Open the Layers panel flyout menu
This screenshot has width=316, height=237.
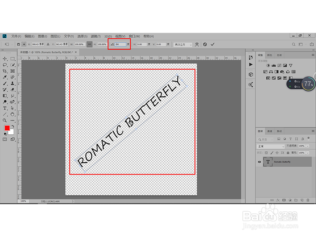point(313,131)
